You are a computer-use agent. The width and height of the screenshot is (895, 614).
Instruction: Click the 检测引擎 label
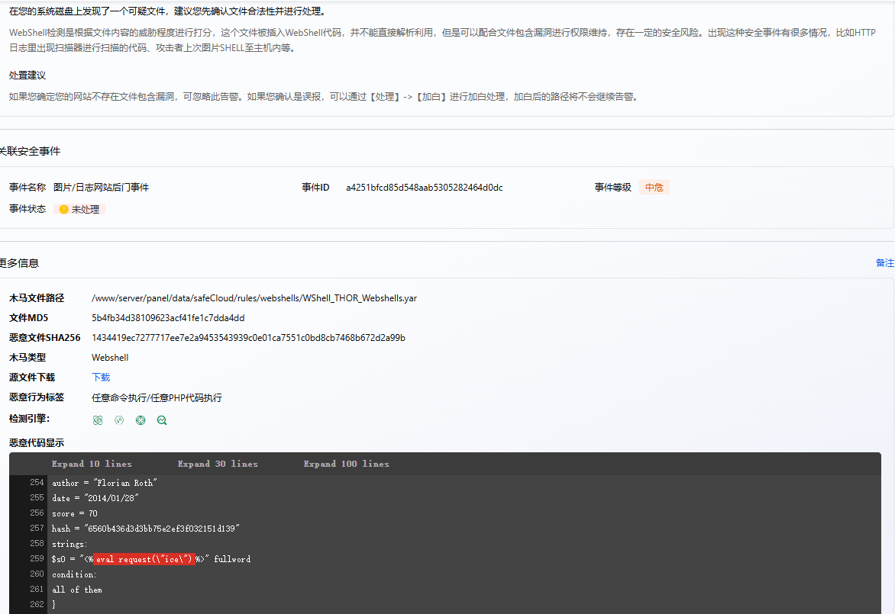(29, 419)
